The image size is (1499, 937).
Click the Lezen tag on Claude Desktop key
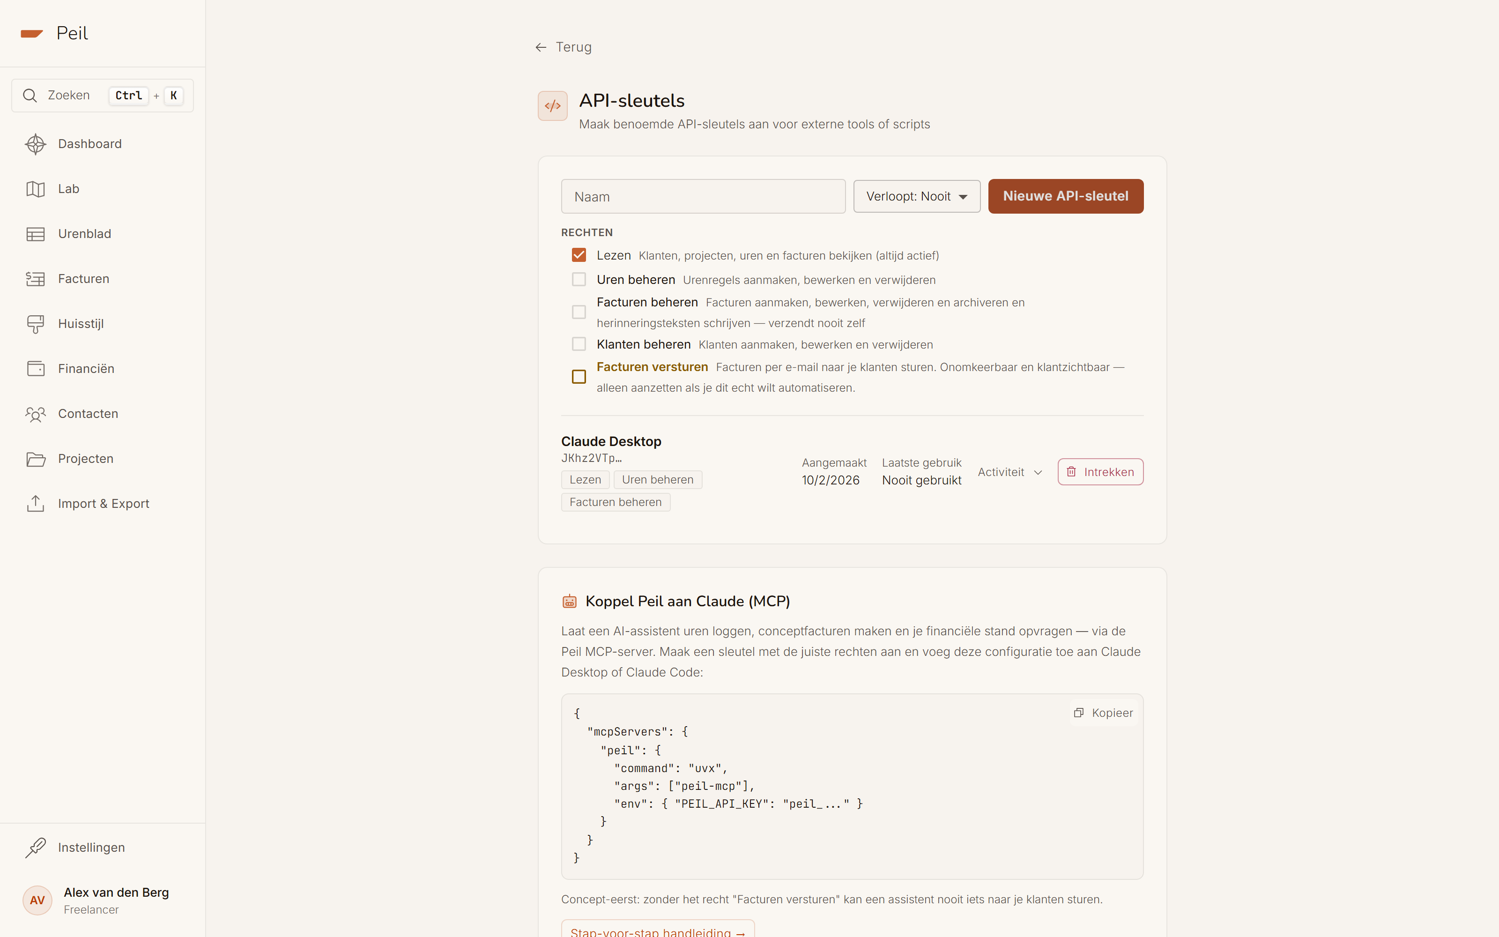[586, 480]
